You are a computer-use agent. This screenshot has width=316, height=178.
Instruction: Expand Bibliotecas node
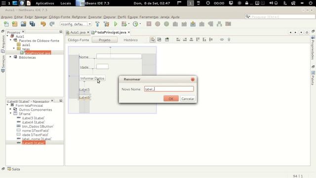[10, 57]
